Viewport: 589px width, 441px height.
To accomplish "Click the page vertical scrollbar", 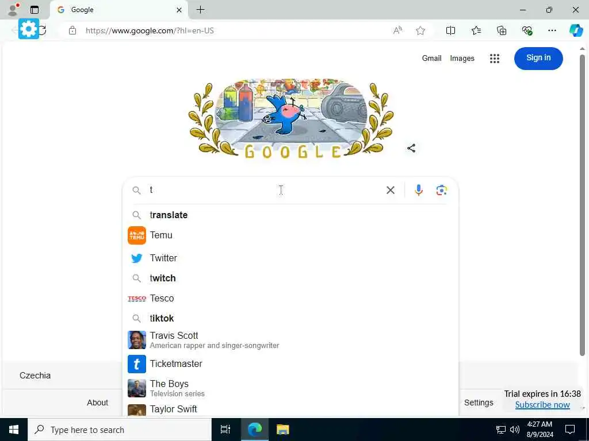I will pyautogui.click(x=582, y=205).
